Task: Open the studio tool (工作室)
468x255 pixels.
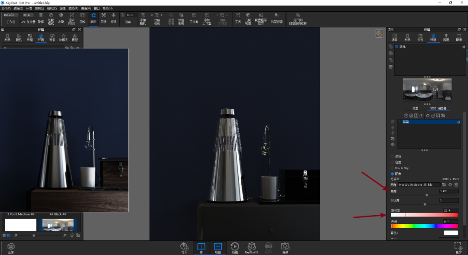Action: [194, 18]
